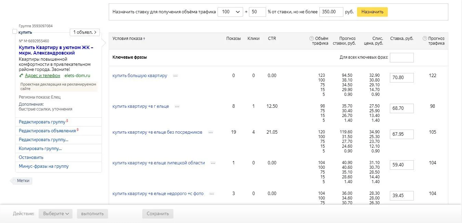Viewport: 462px width, 223px height.
Task: Edit the bid field showing 70.80
Action: coord(401,77)
